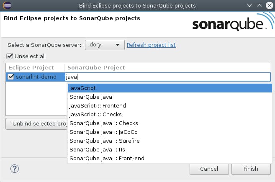This screenshot has width=275, height=182.
Task: Choose SonarQube Java :: Front-end entry
Action: (x=170, y=158)
